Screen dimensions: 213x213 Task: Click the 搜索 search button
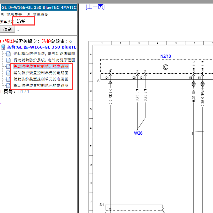point(7,29)
